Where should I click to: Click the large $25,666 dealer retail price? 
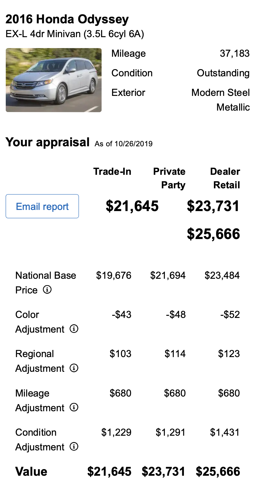(x=213, y=234)
